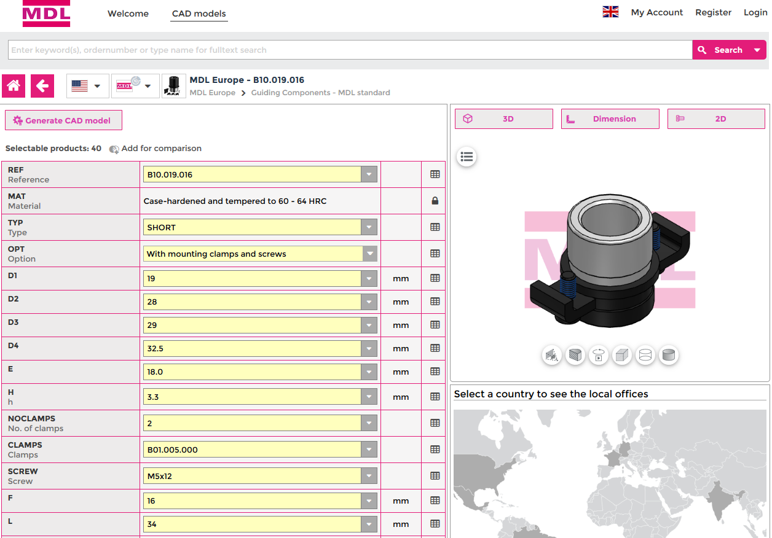Image resolution: width=772 pixels, height=538 pixels.
Task: Click the Generate CAD model button
Action: point(63,120)
